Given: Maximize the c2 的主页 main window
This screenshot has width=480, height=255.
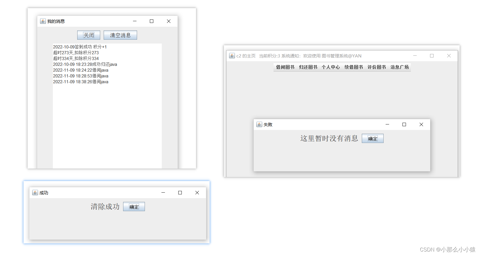Looking at the screenshot, I should [x=432, y=56].
